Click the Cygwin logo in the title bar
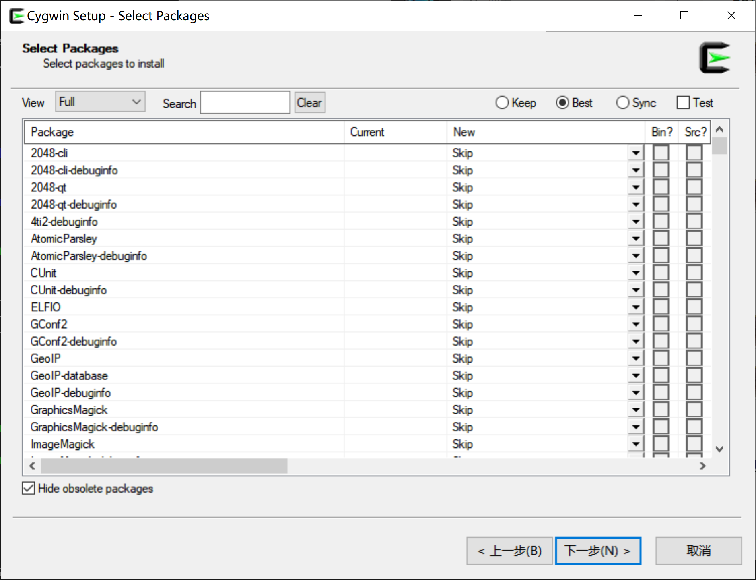Viewport: 756px width, 580px height. 16,16
